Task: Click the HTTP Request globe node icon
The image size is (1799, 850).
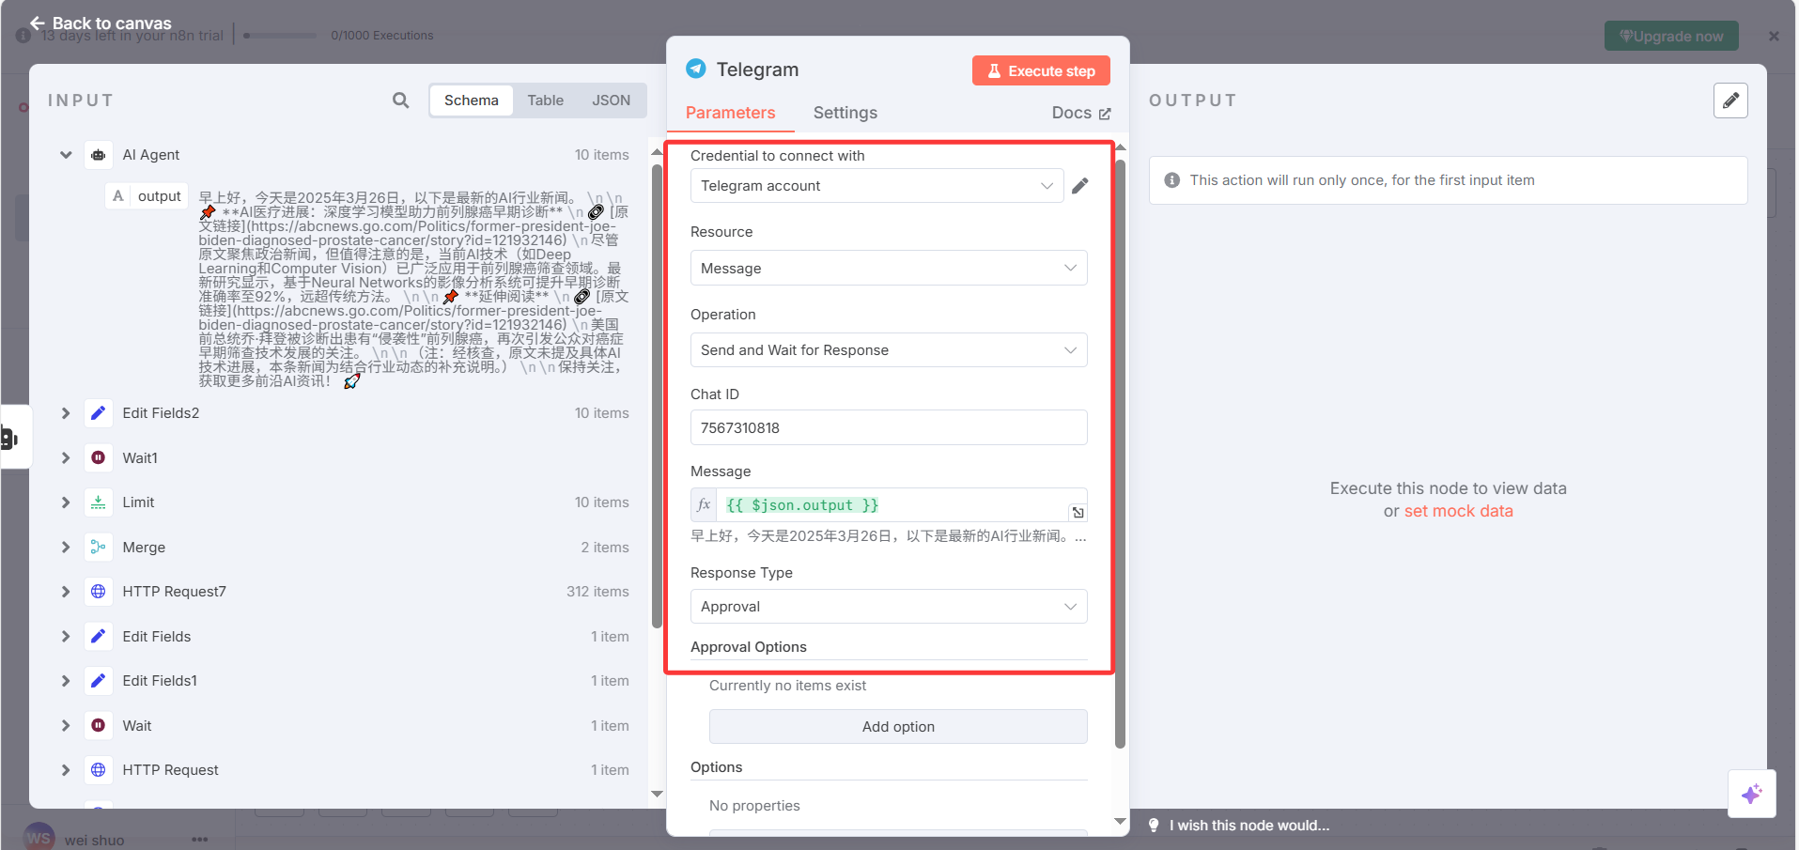Action: click(x=99, y=770)
